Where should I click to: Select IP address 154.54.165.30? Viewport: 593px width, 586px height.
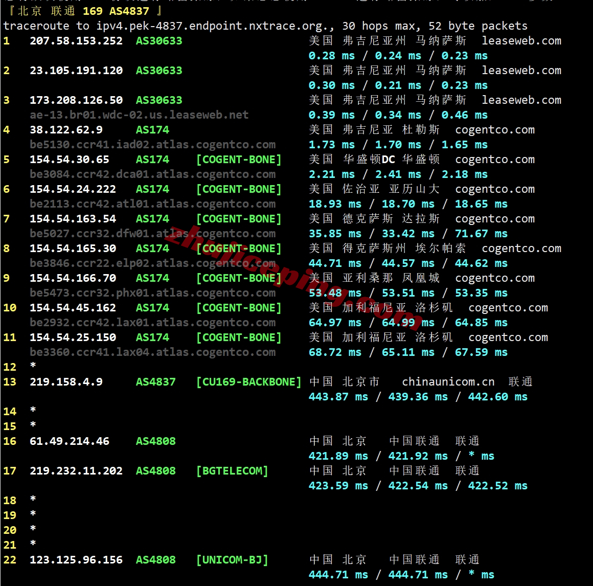click(73, 249)
